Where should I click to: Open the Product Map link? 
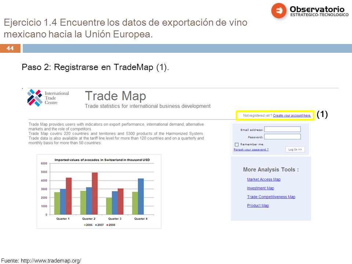pyautogui.click(x=258, y=206)
